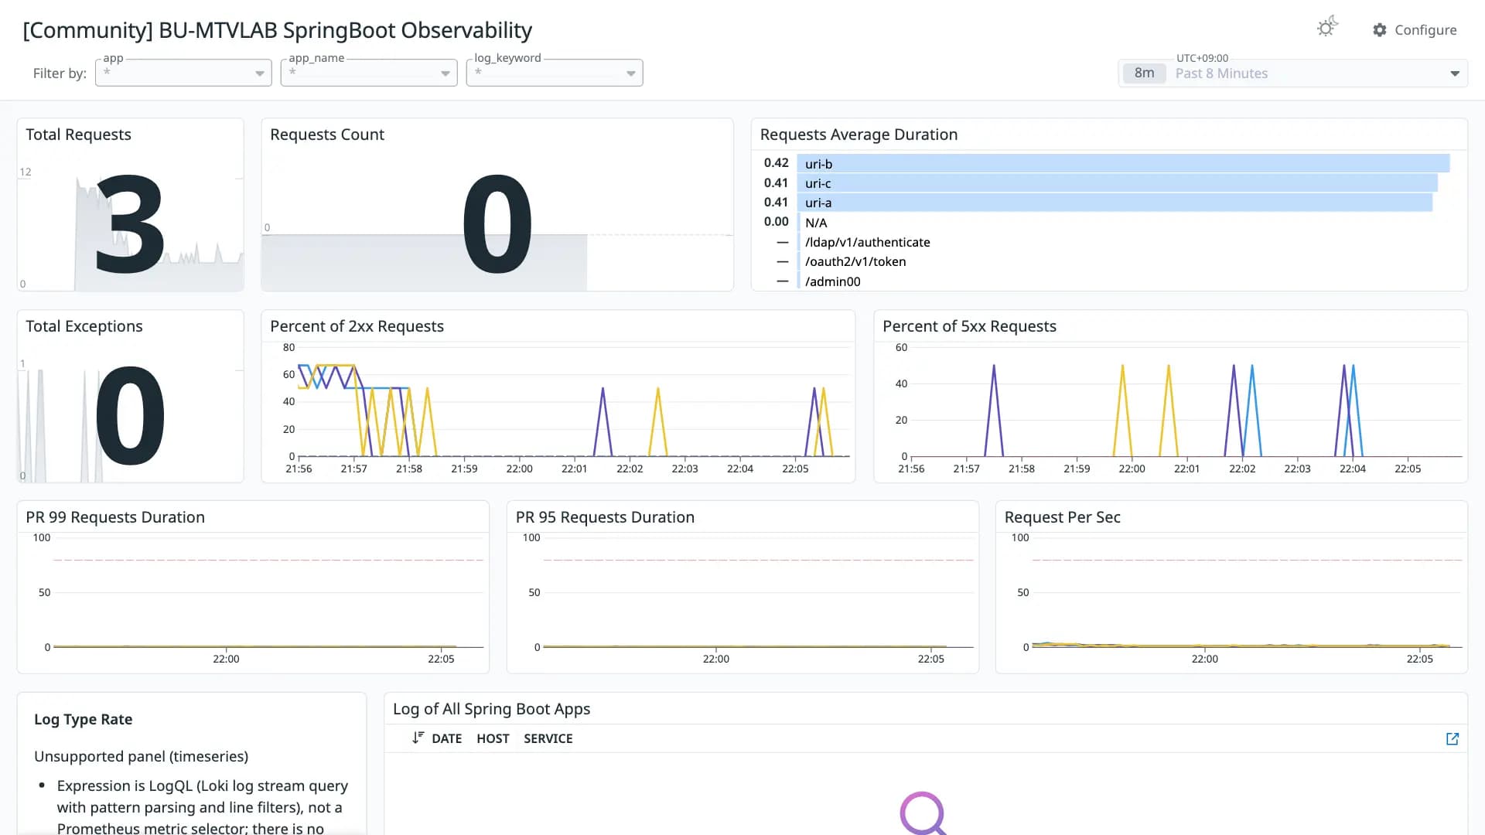
Task: Click the /admin00 entry
Action: coord(832,281)
